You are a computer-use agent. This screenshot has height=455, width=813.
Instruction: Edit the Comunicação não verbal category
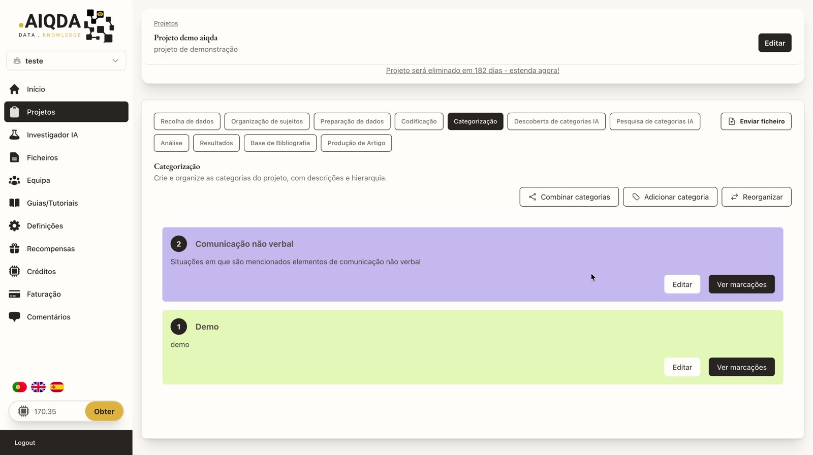(682, 284)
